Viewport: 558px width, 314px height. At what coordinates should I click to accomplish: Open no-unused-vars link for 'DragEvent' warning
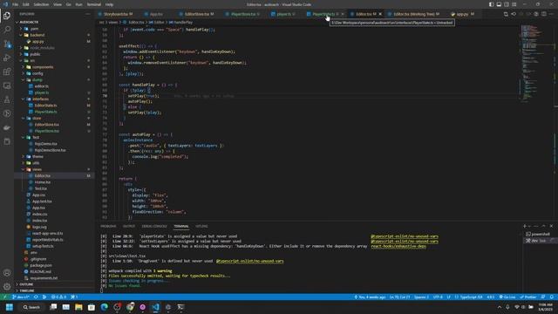(x=250, y=261)
